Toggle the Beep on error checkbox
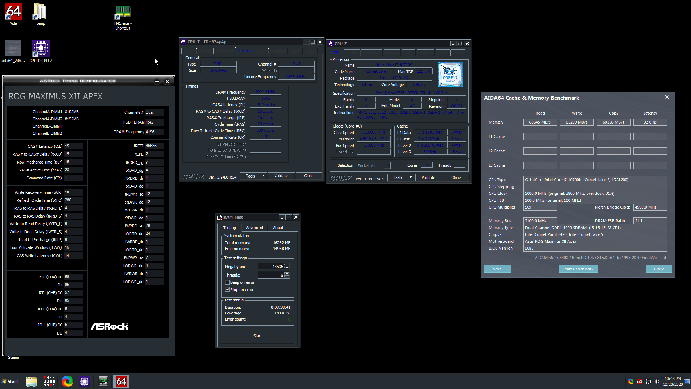 tap(227, 282)
